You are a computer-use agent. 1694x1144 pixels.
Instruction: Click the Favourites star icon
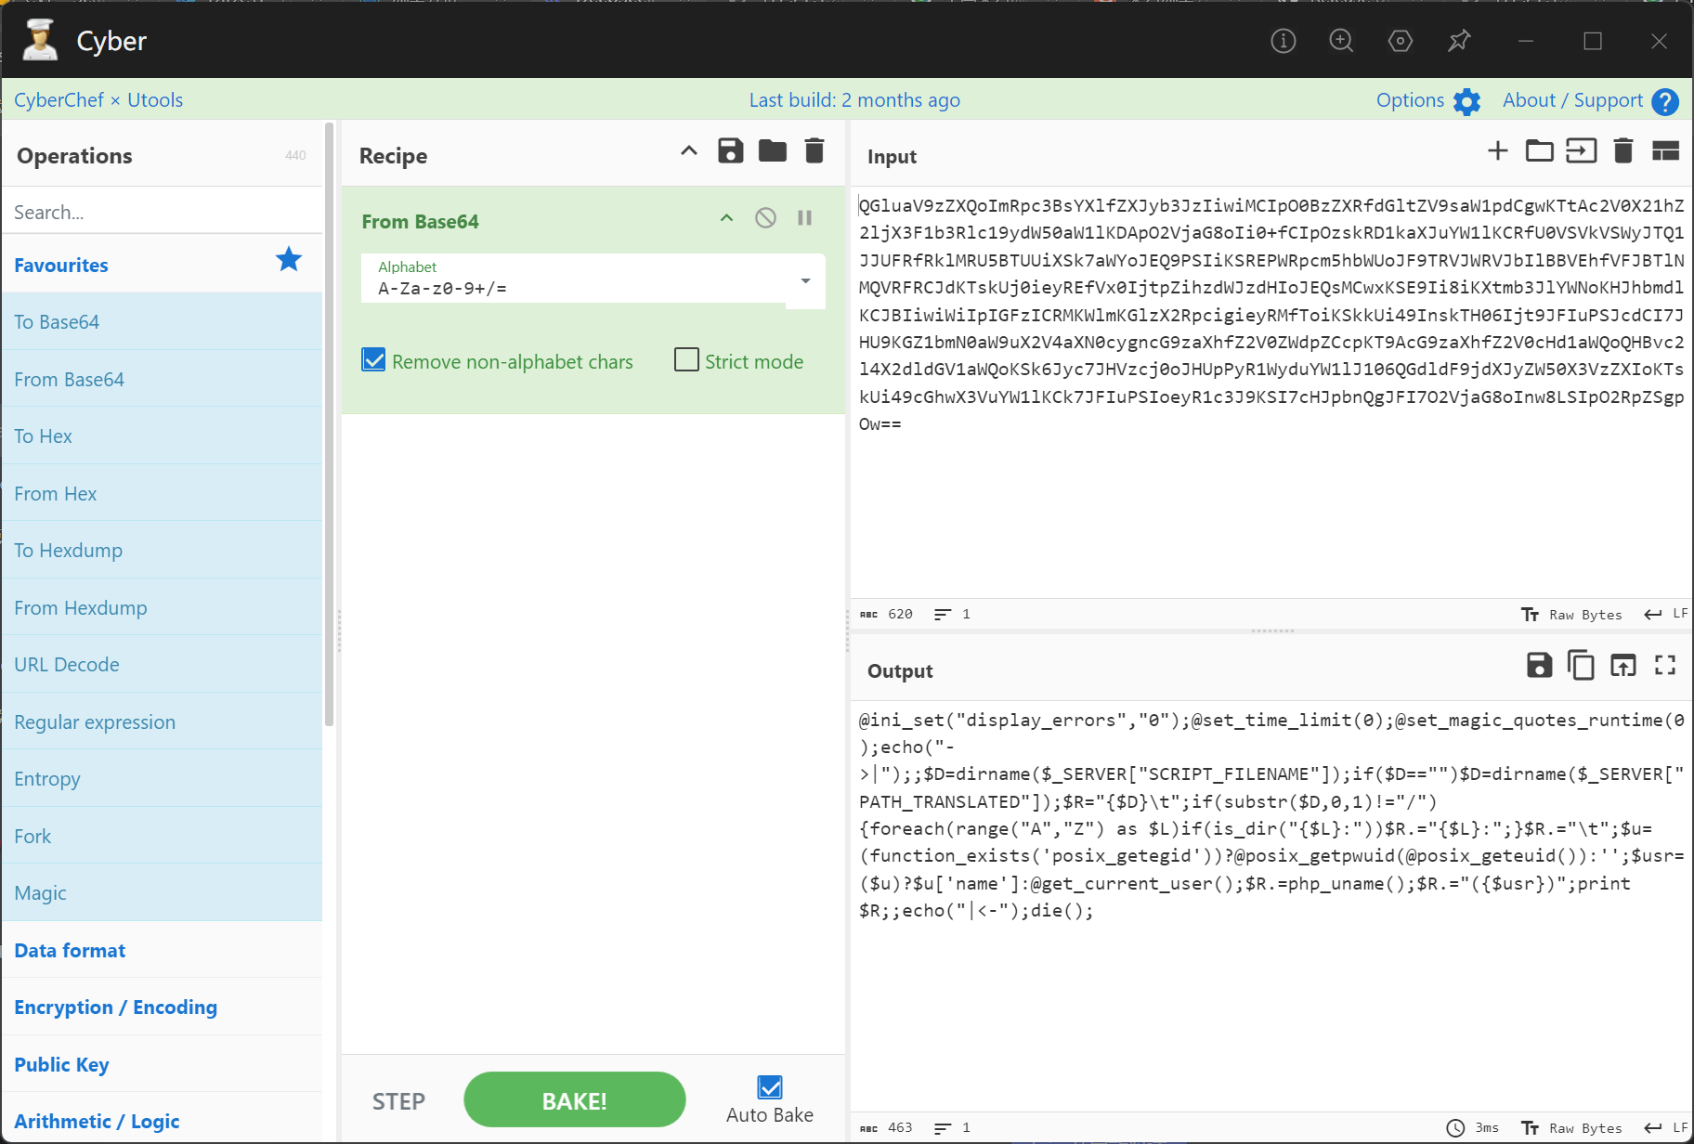tap(289, 260)
